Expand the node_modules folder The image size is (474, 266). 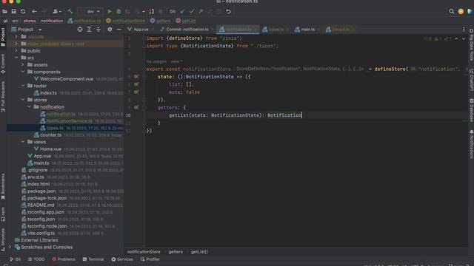click(x=16, y=44)
